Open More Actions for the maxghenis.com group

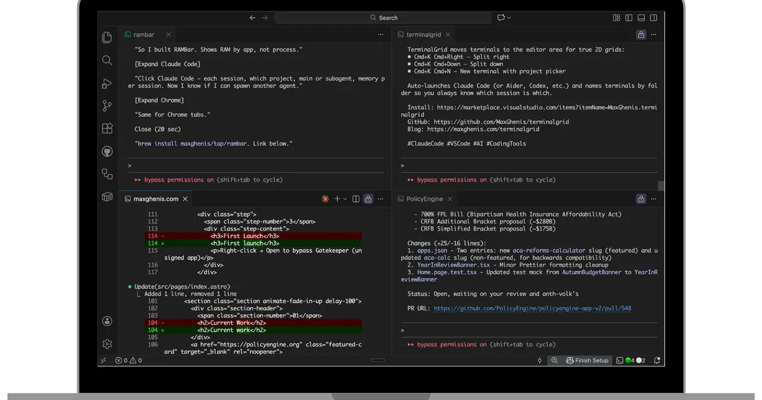[x=381, y=199]
